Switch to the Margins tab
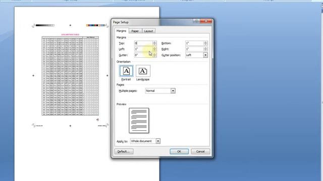The width and height of the screenshot is (323, 181). click(x=121, y=31)
